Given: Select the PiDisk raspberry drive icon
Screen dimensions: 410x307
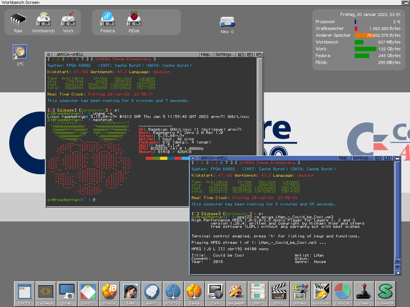Looking at the screenshot, I should click(x=134, y=22).
